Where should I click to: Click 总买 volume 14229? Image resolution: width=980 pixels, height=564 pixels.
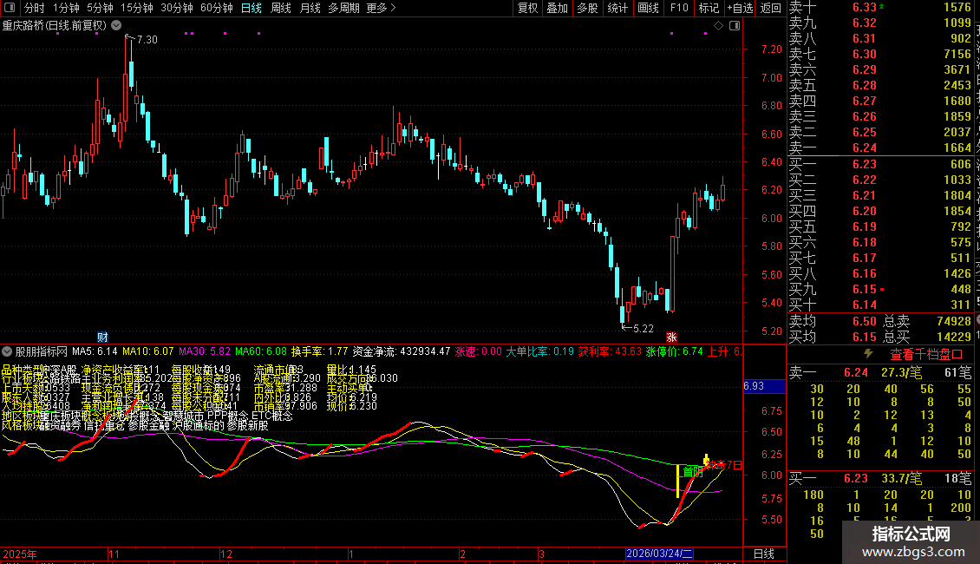coord(954,337)
